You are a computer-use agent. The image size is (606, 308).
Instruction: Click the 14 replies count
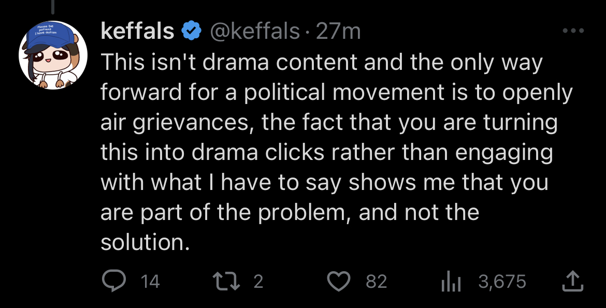150,281
